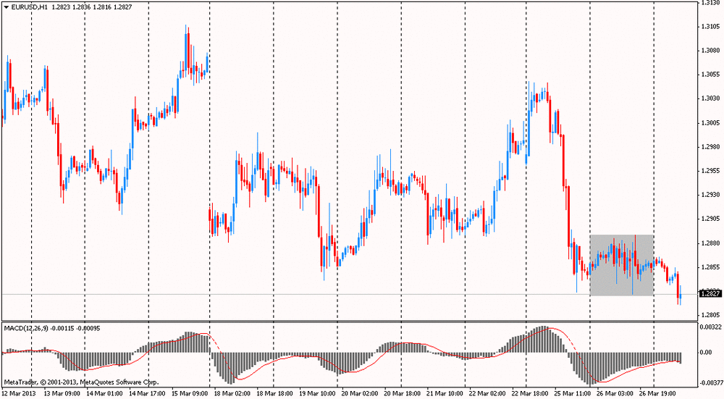Click the 1.3105 price axis label
Viewport: 724px width, 399px height.
(710, 26)
